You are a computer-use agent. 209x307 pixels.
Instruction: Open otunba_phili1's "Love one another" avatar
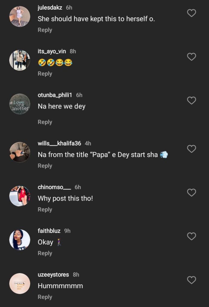(20, 104)
